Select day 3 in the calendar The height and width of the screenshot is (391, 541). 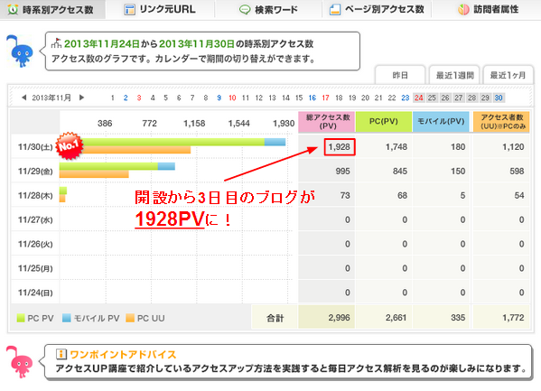pos(139,98)
